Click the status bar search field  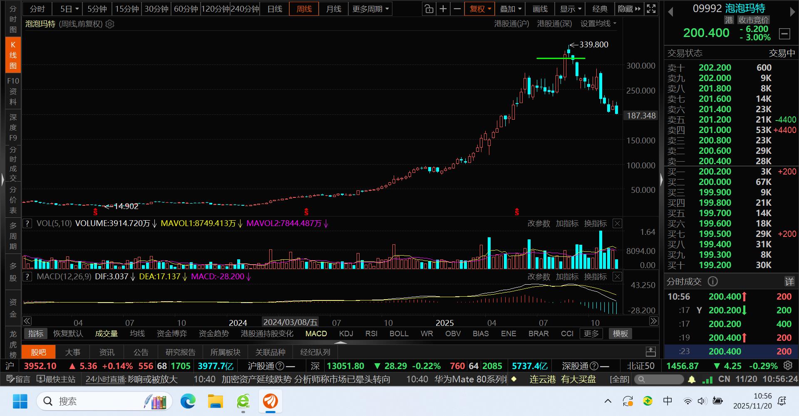pos(658,379)
